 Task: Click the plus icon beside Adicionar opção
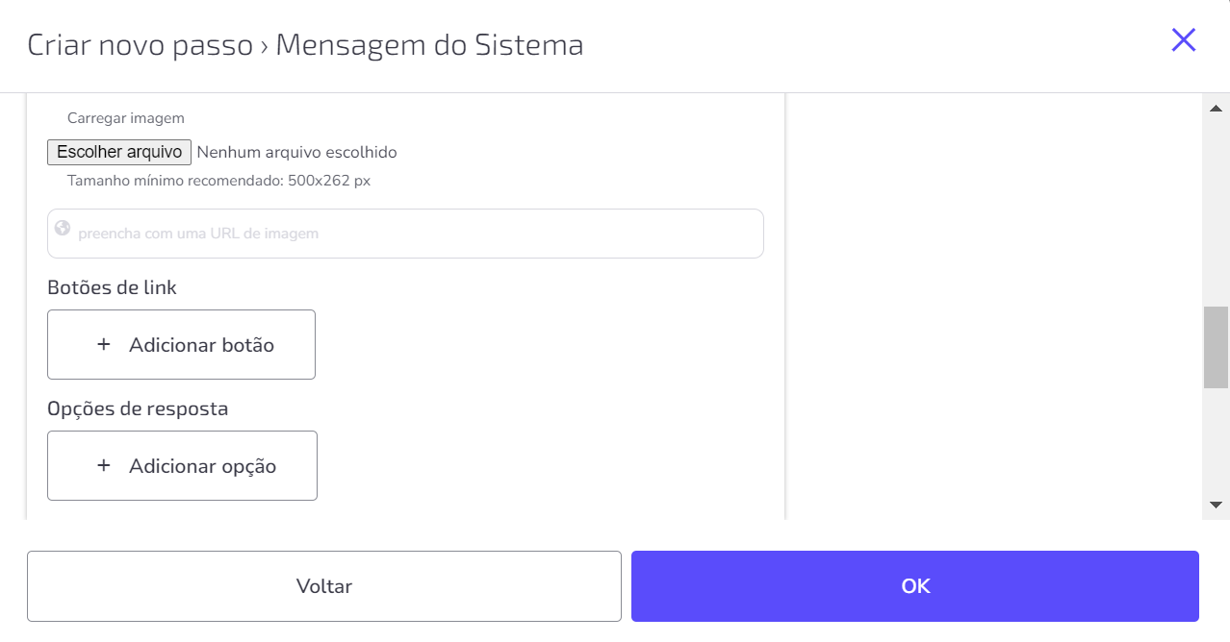click(x=104, y=465)
